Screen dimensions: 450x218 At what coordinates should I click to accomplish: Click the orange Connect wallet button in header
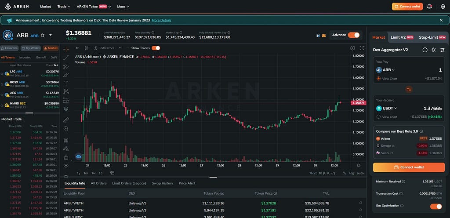[407, 6]
